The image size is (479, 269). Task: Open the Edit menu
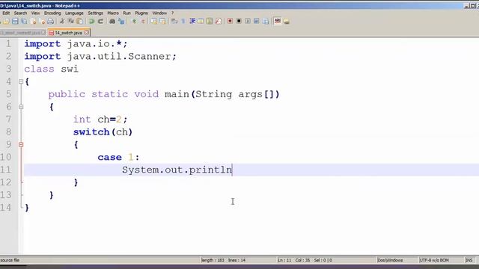[x=6, y=13]
